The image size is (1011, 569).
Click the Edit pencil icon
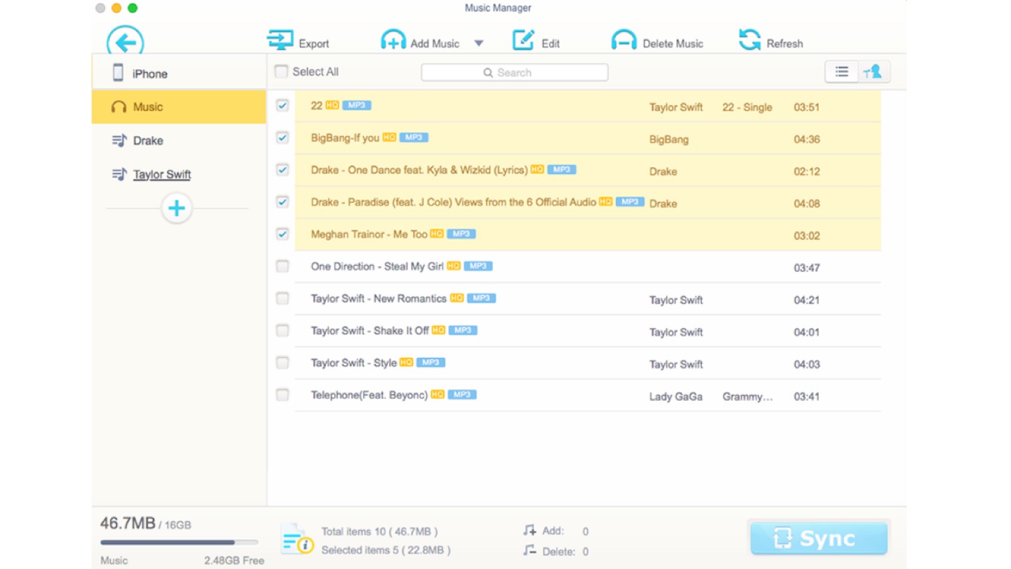(x=523, y=40)
